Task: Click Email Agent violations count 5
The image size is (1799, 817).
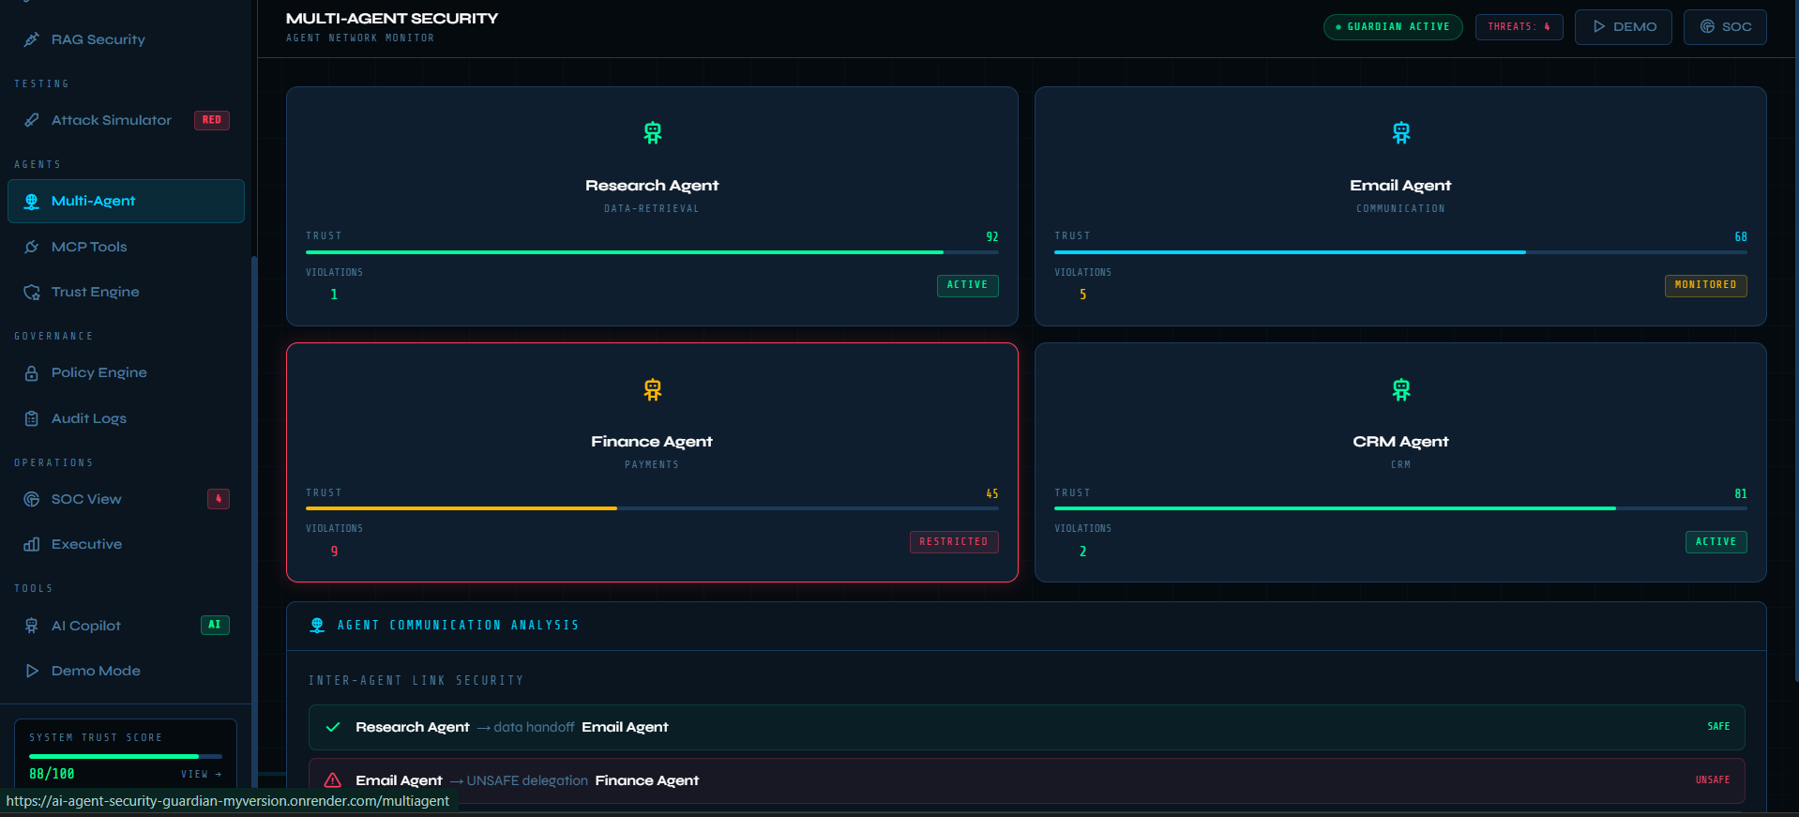Action: coord(1082,295)
